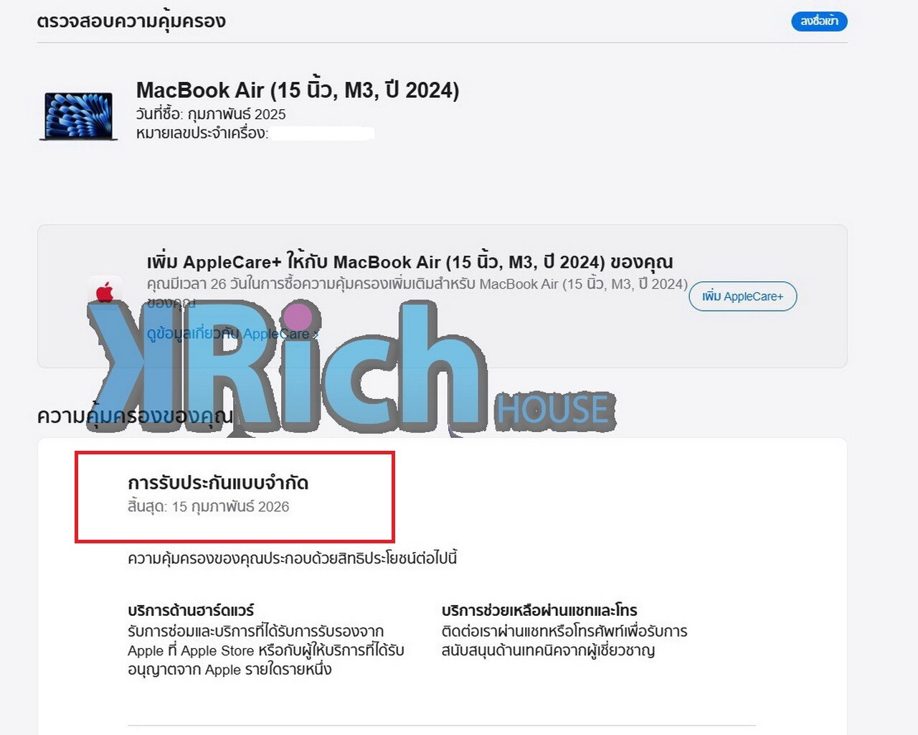This screenshot has width=918, height=735.
Task: Click the red Apple logo icon
Action: coord(105,291)
